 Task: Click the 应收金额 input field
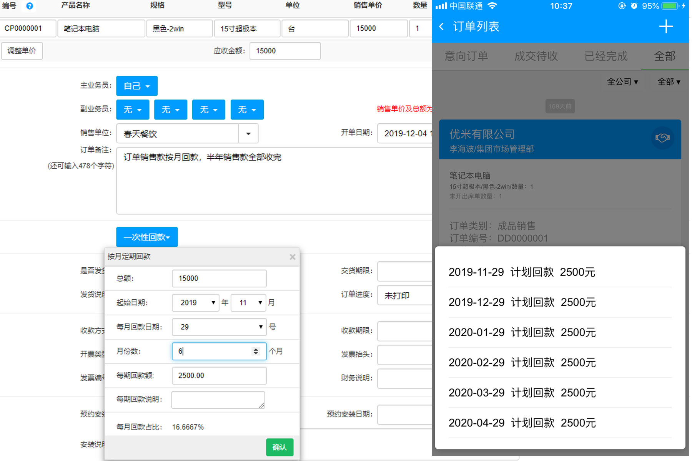point(285,51)
